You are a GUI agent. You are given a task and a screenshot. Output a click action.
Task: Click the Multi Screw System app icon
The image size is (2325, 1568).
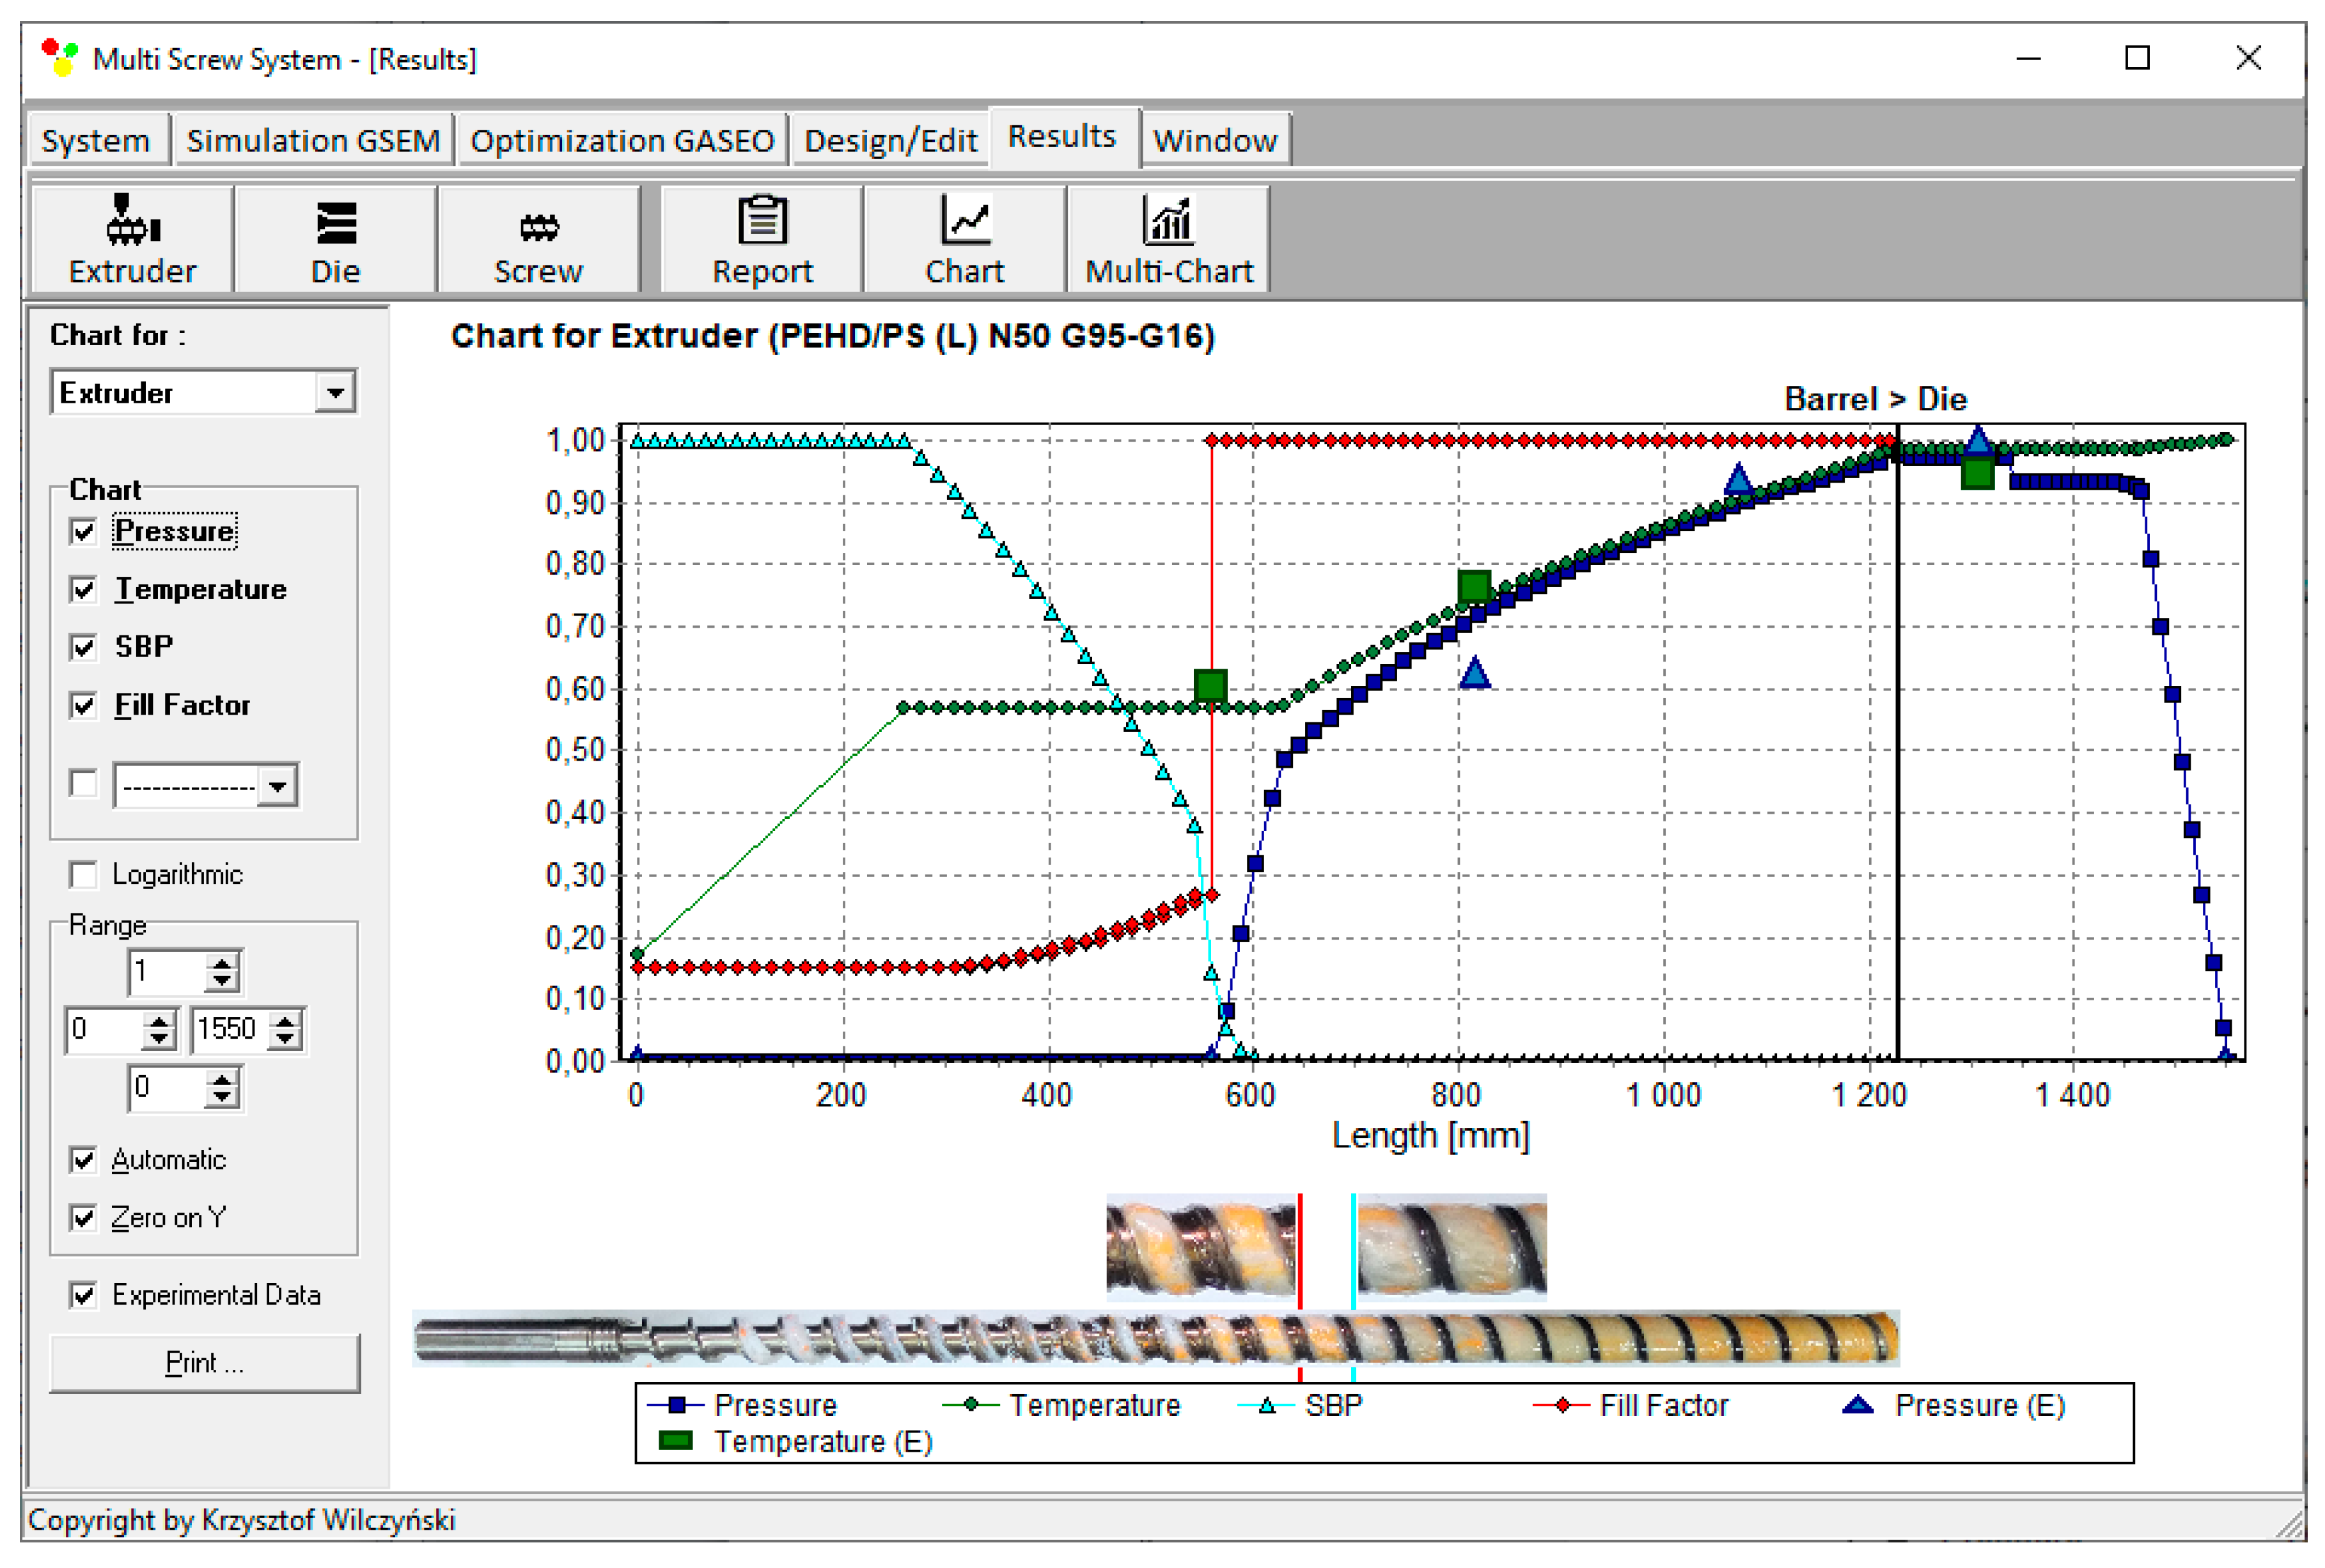pyautogui.click(x=60, y=58)
